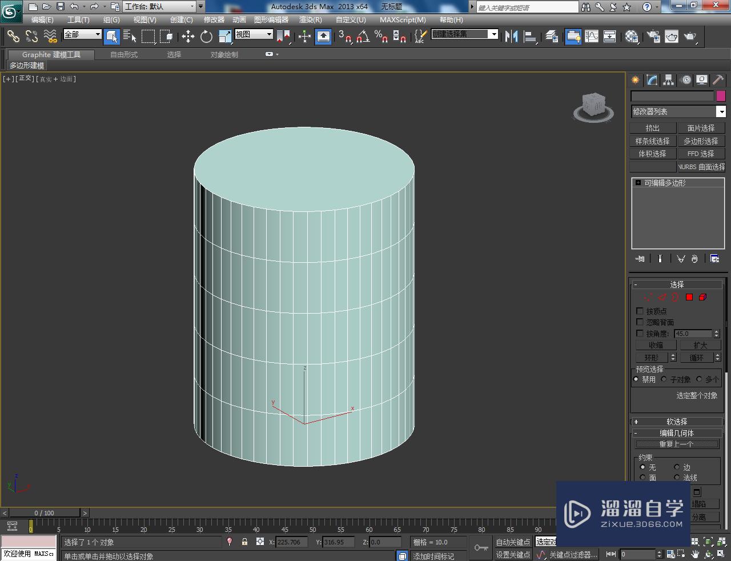Open the Schematic View icon
Screen dimensions: 731x561
(x=610, y=37)
